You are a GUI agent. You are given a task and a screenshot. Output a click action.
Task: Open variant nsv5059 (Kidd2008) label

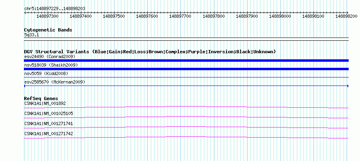click(x=46, y=73)
